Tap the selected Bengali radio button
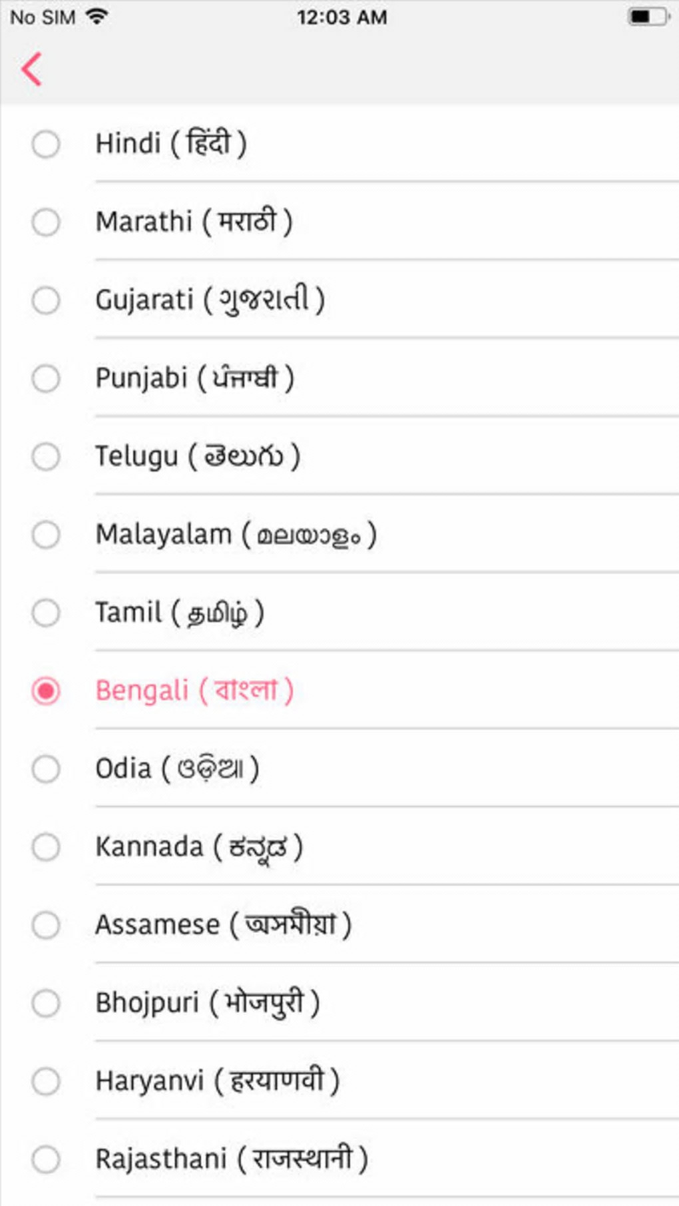 click(x=46, y=691)
